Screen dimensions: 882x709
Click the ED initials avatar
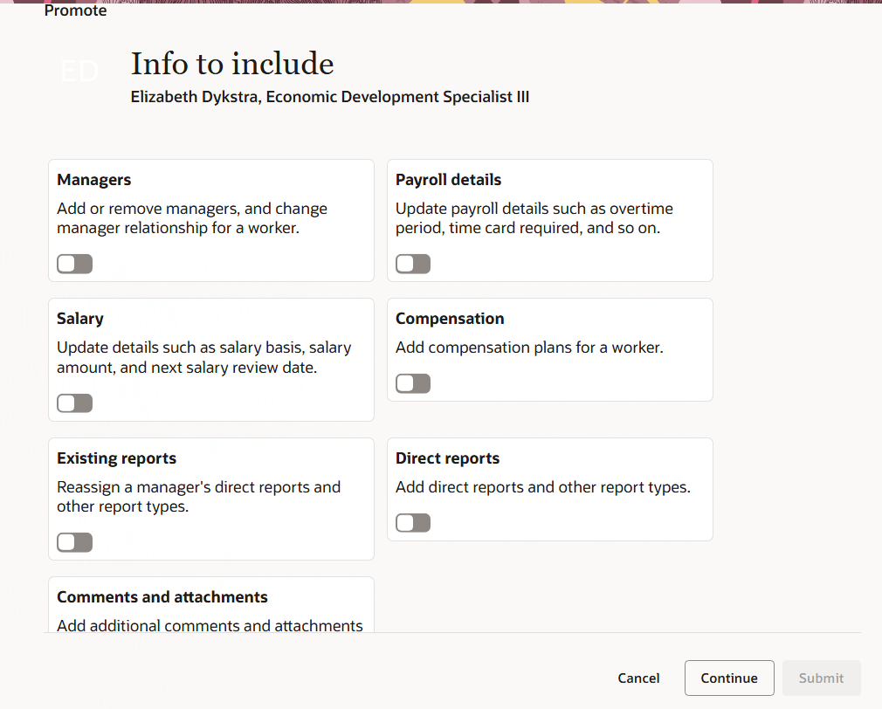pos(79,72)
